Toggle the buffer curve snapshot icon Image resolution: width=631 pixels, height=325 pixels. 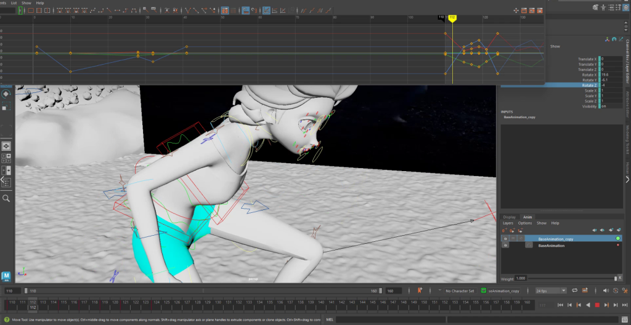(166, 10)
